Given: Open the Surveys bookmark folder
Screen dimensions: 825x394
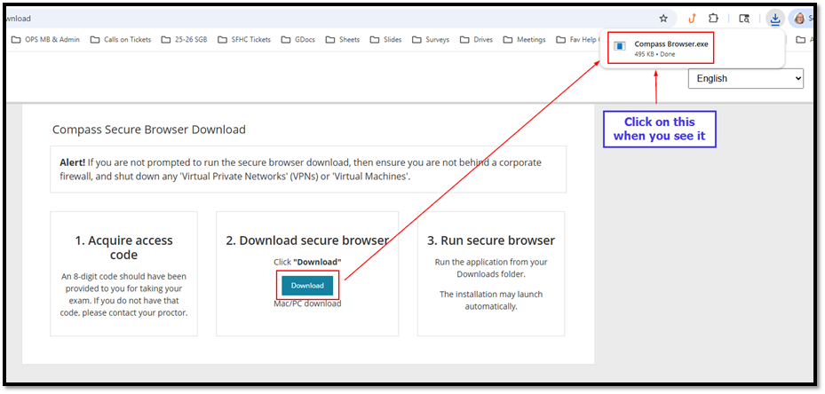Looking at the screenshot, I should [431, 39].
